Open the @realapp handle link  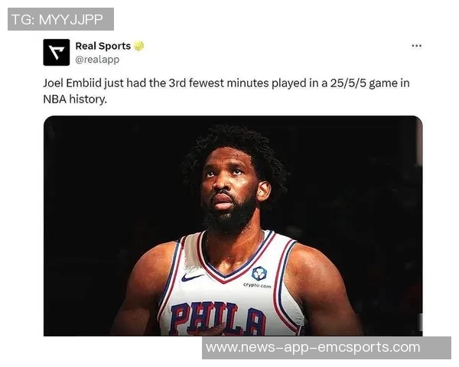point(97,60)
